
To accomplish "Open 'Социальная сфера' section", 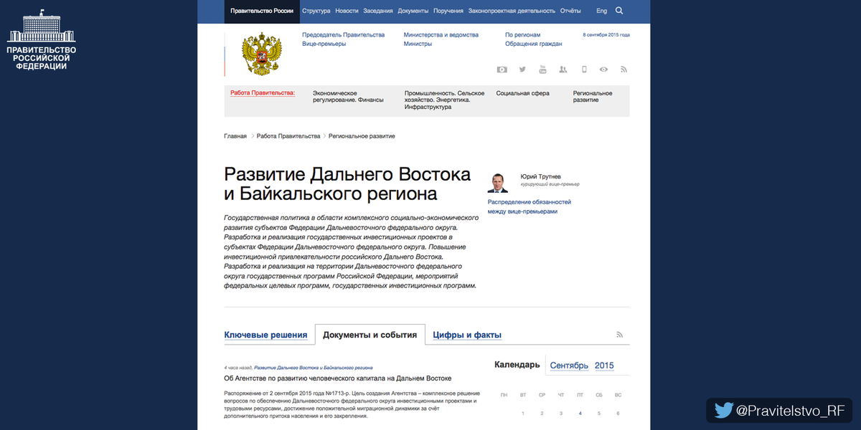I will [x=522, y=93].
